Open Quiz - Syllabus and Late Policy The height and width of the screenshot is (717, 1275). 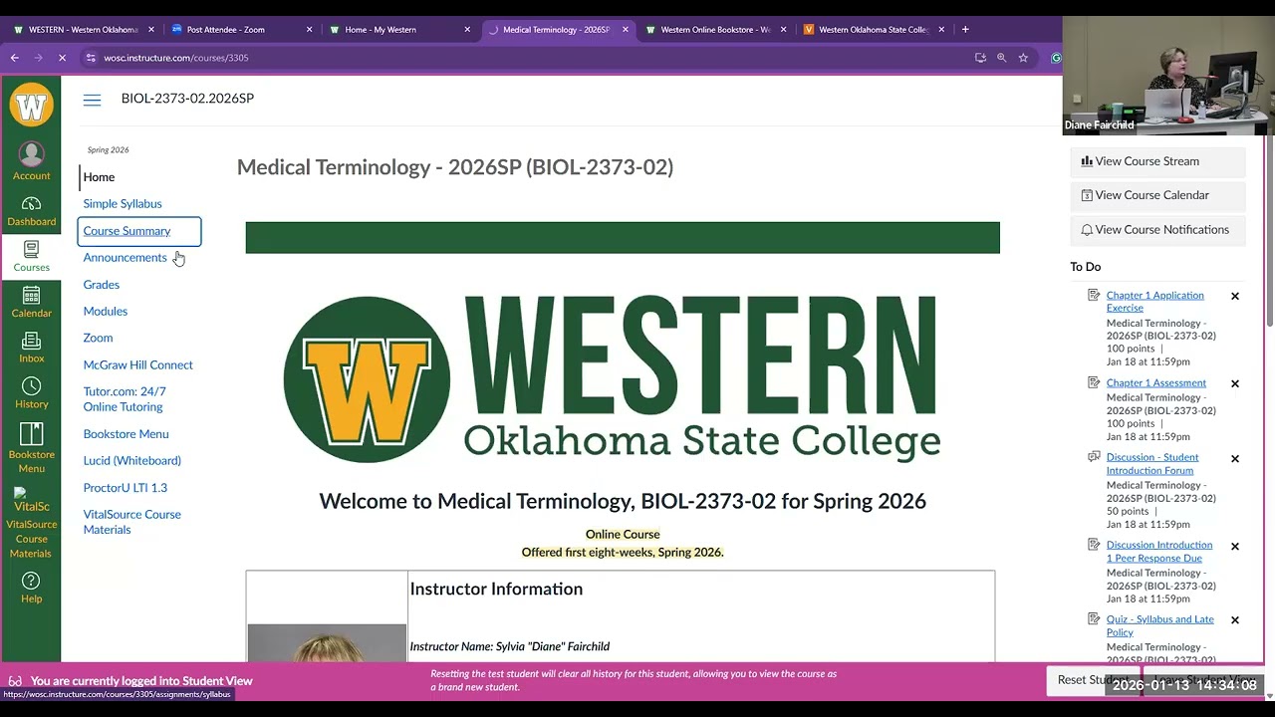tap(1159, 625)
